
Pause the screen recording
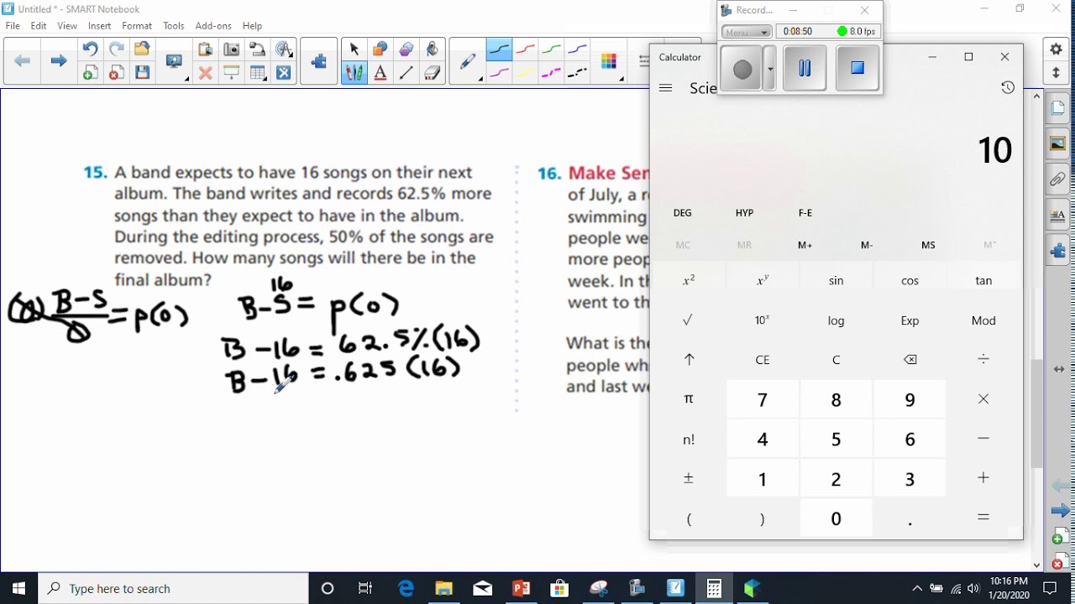click(805, 68)
